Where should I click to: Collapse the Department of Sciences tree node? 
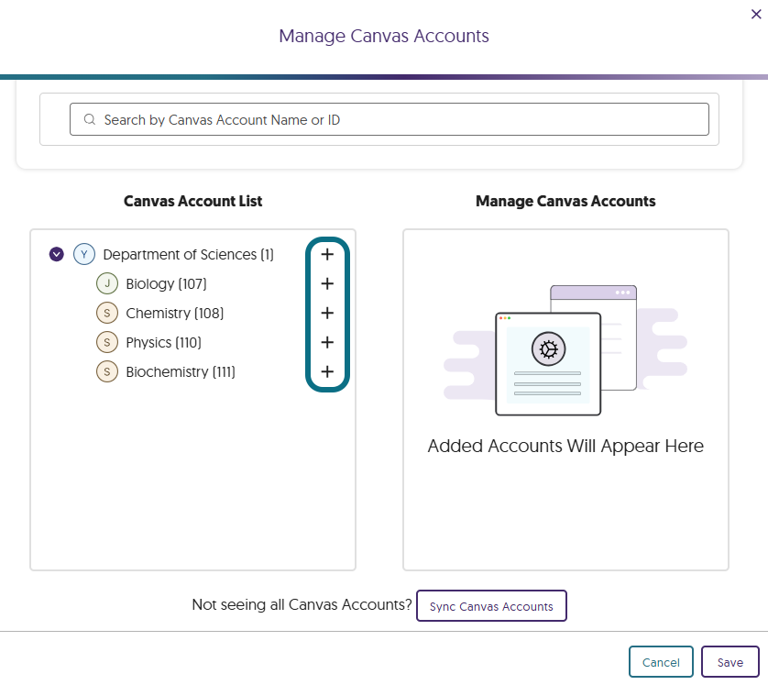[56, 254]
